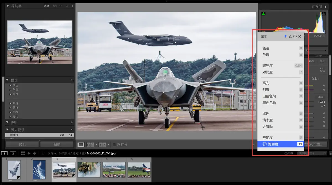Image resolution: width=332 pixels, height=185 pixels.
Task: Click the plus icon to add a 快照
Action: coord(72,122)
